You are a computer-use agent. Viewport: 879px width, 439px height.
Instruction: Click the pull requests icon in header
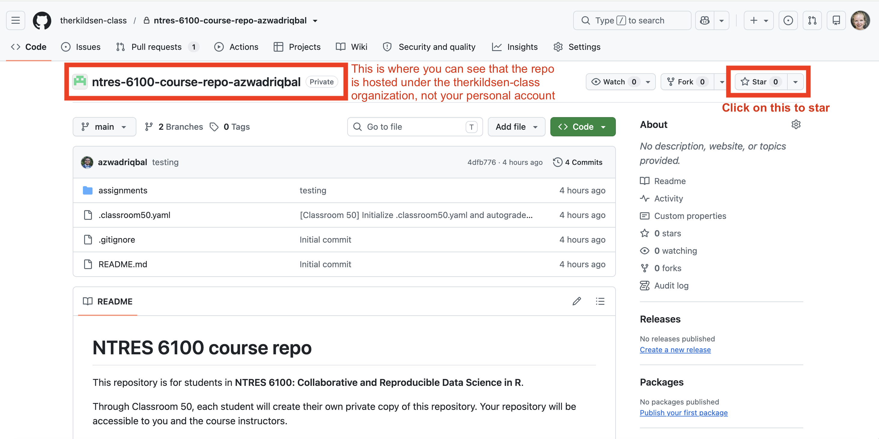click(x=812, y=20)
